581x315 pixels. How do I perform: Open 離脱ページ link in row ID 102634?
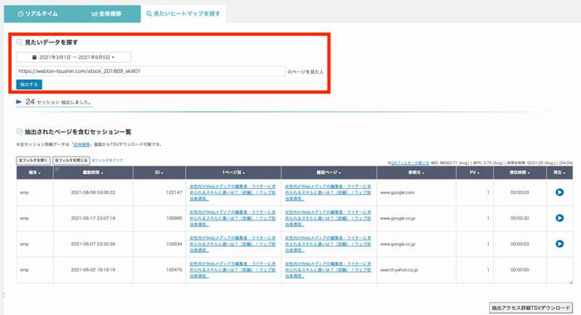328,245
